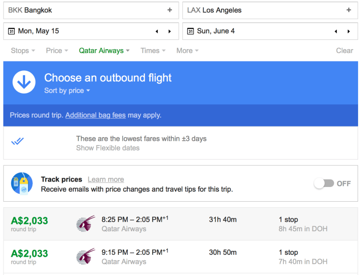
Task: Expand the Times filter menu
Action: click(x=153, y=51)
